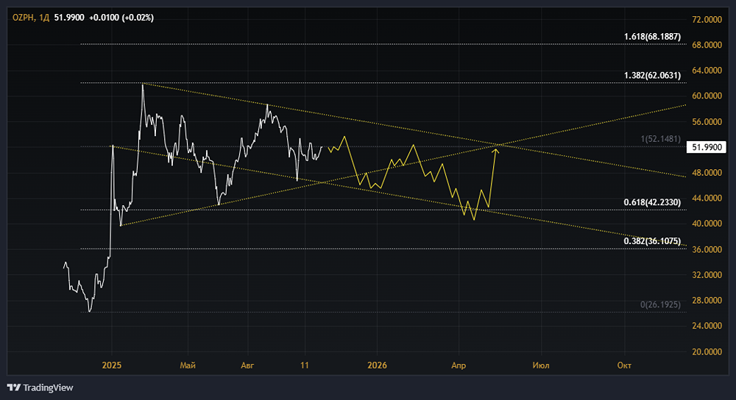The image size is (736, 400).
Task: Click the current price tag 51.9900
Action: coord(707,147)
